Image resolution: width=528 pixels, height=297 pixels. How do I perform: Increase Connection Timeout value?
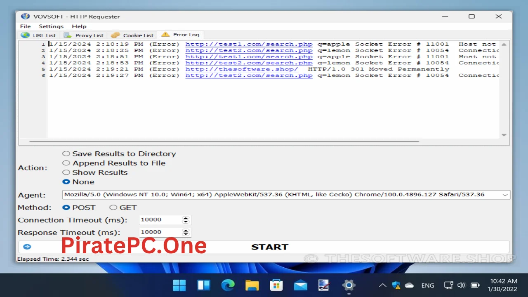pos(186,218)
